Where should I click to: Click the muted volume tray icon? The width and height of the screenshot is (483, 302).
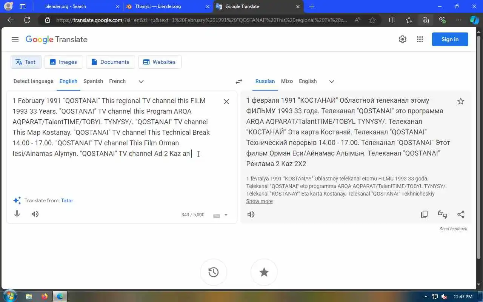[x=444, y=296]
